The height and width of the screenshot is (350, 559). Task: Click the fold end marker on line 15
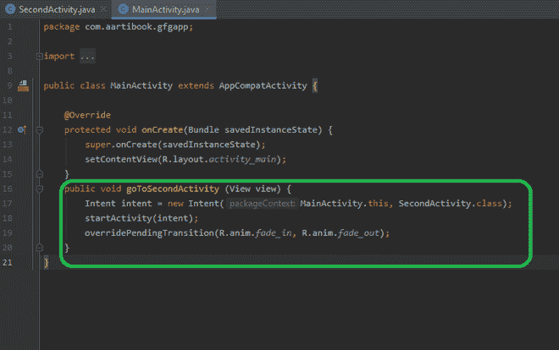click(x=39, y=173)
